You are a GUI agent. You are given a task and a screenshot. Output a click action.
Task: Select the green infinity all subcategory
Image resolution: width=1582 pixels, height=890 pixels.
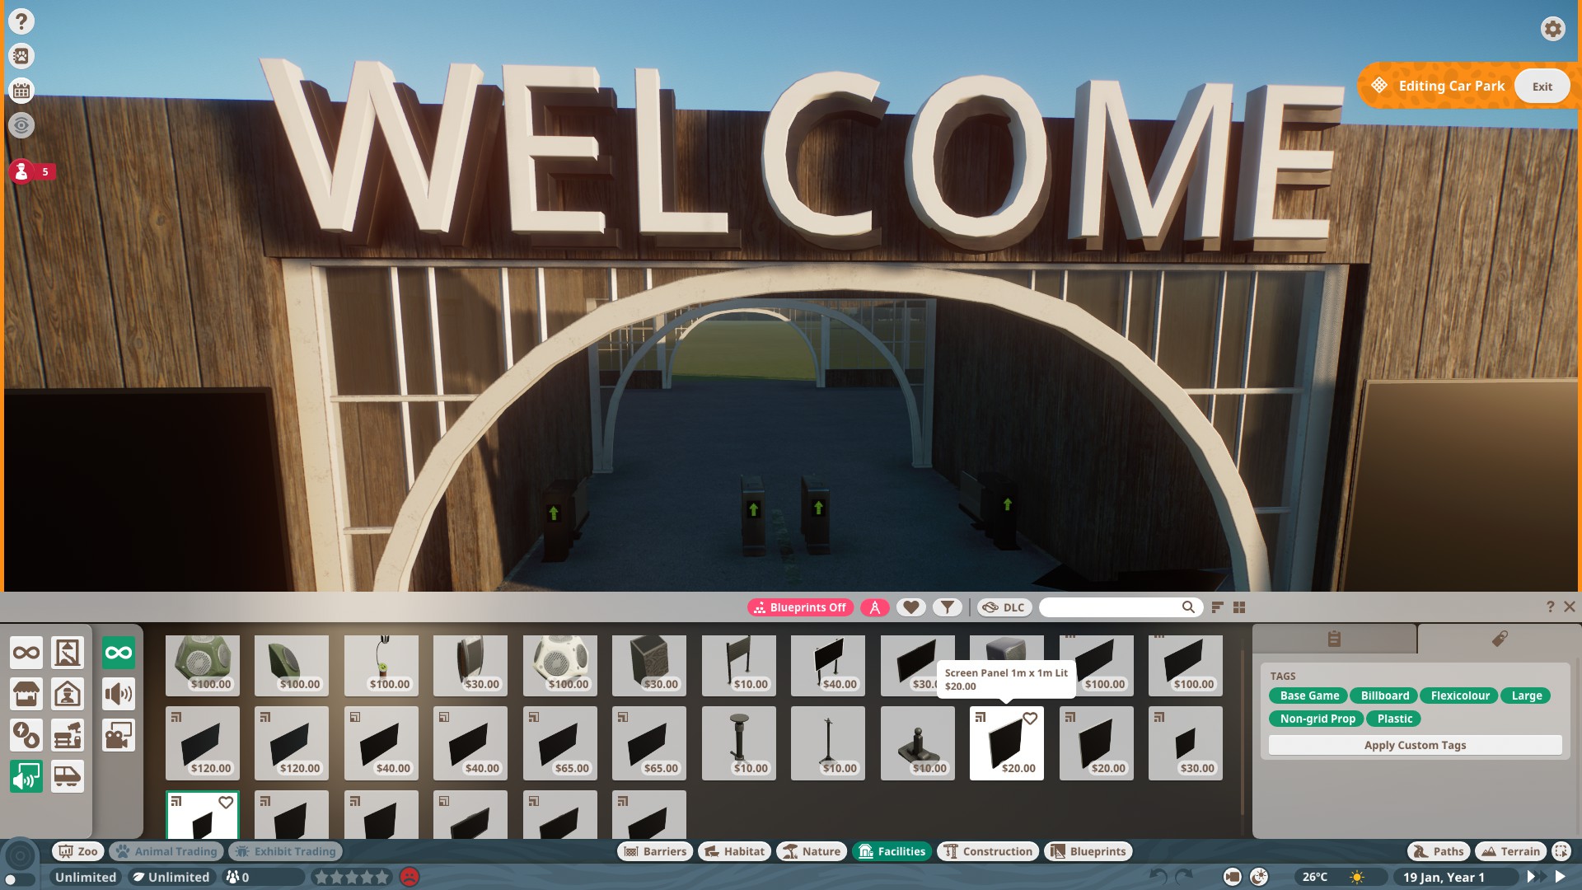(x=119, y=653)
